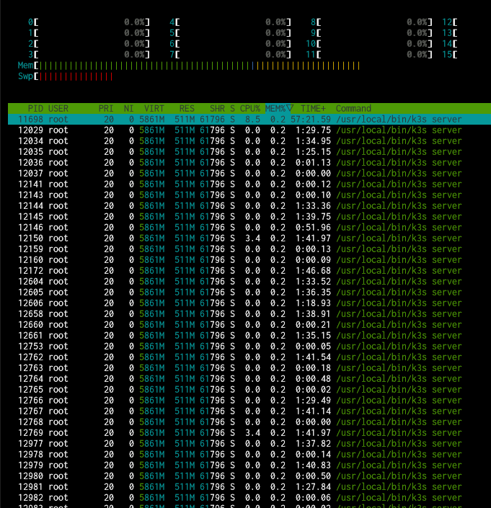Sort by VIRT column header
This screenshot has width=491, height=508.
point(154,109)
